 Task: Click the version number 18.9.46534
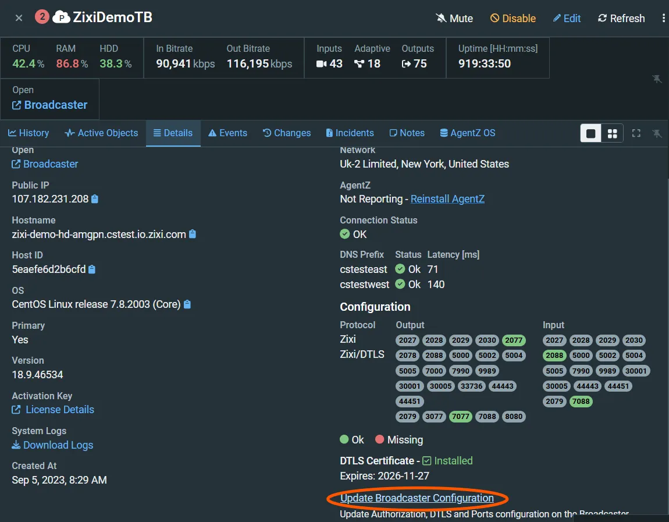[x=38, y=375]
